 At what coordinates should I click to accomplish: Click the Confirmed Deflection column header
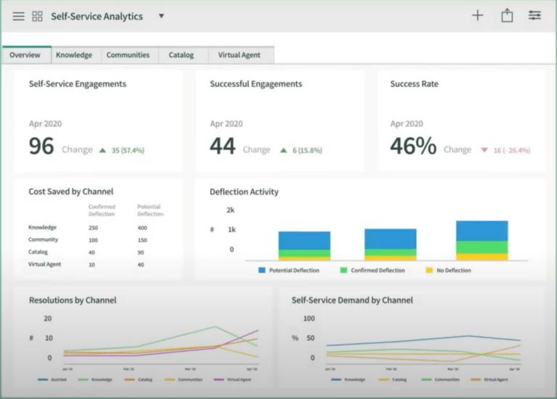coord(102,210)
